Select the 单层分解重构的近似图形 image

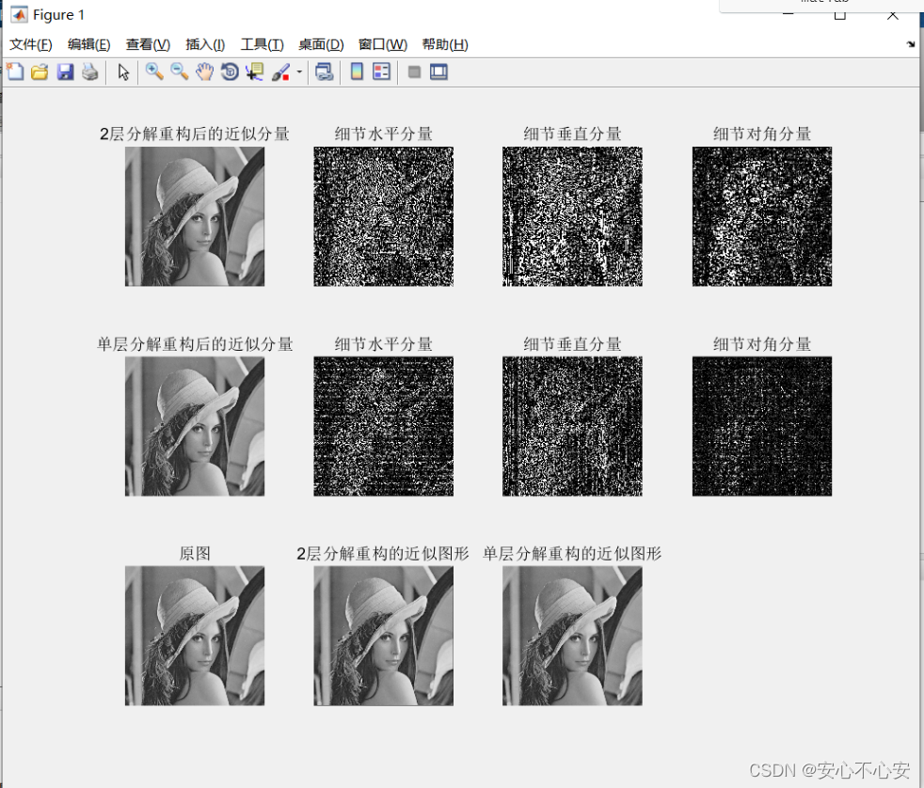click(x=572, y=636)
